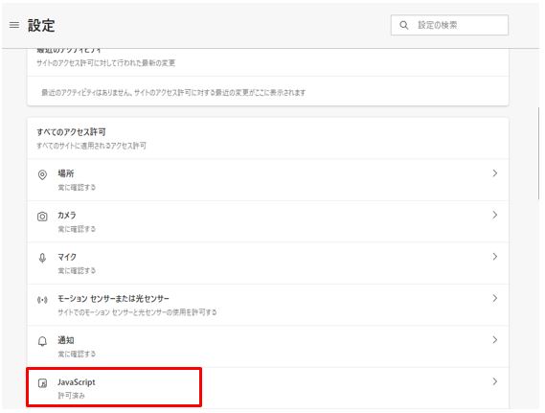
Task: Expand the JavaScript permission chevron
Action: tap(495, 381)
